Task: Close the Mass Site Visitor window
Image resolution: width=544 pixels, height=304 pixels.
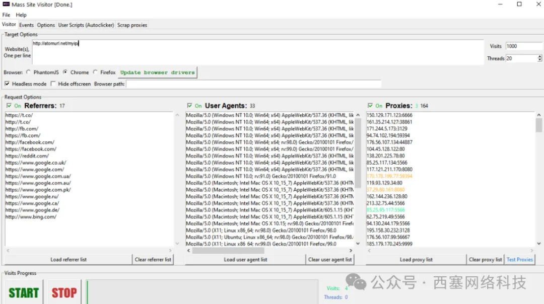Action: point(538,4)
